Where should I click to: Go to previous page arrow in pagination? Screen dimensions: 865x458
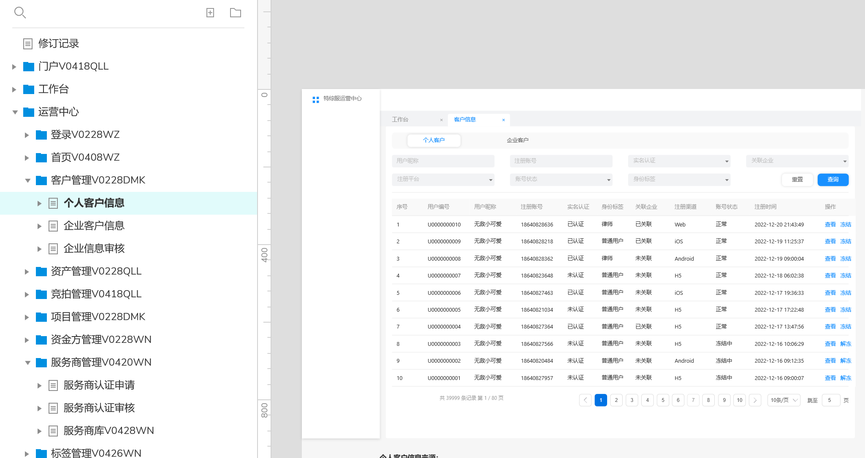click(585, 400)
